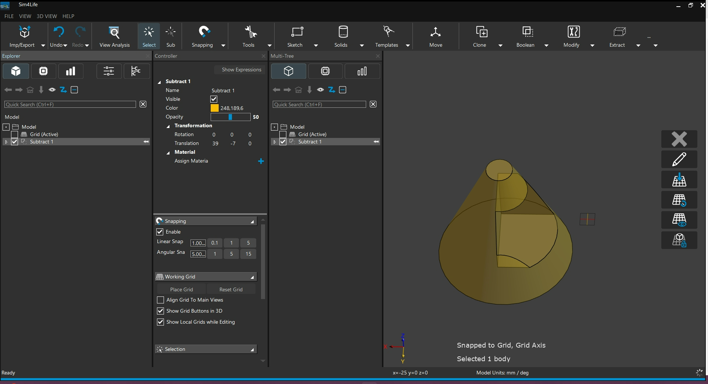This screenshot has height=384, width=708.
Task: Click the Solids cylinder icon
Action: [343, 32]
